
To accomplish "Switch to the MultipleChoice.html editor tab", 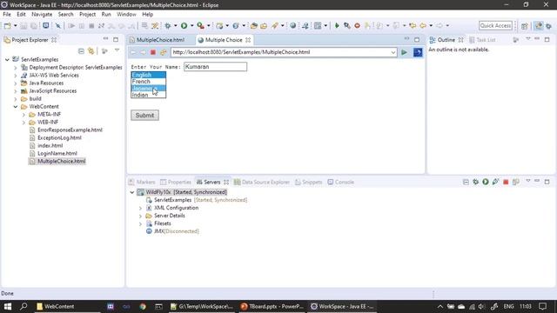I will (157, 40).
